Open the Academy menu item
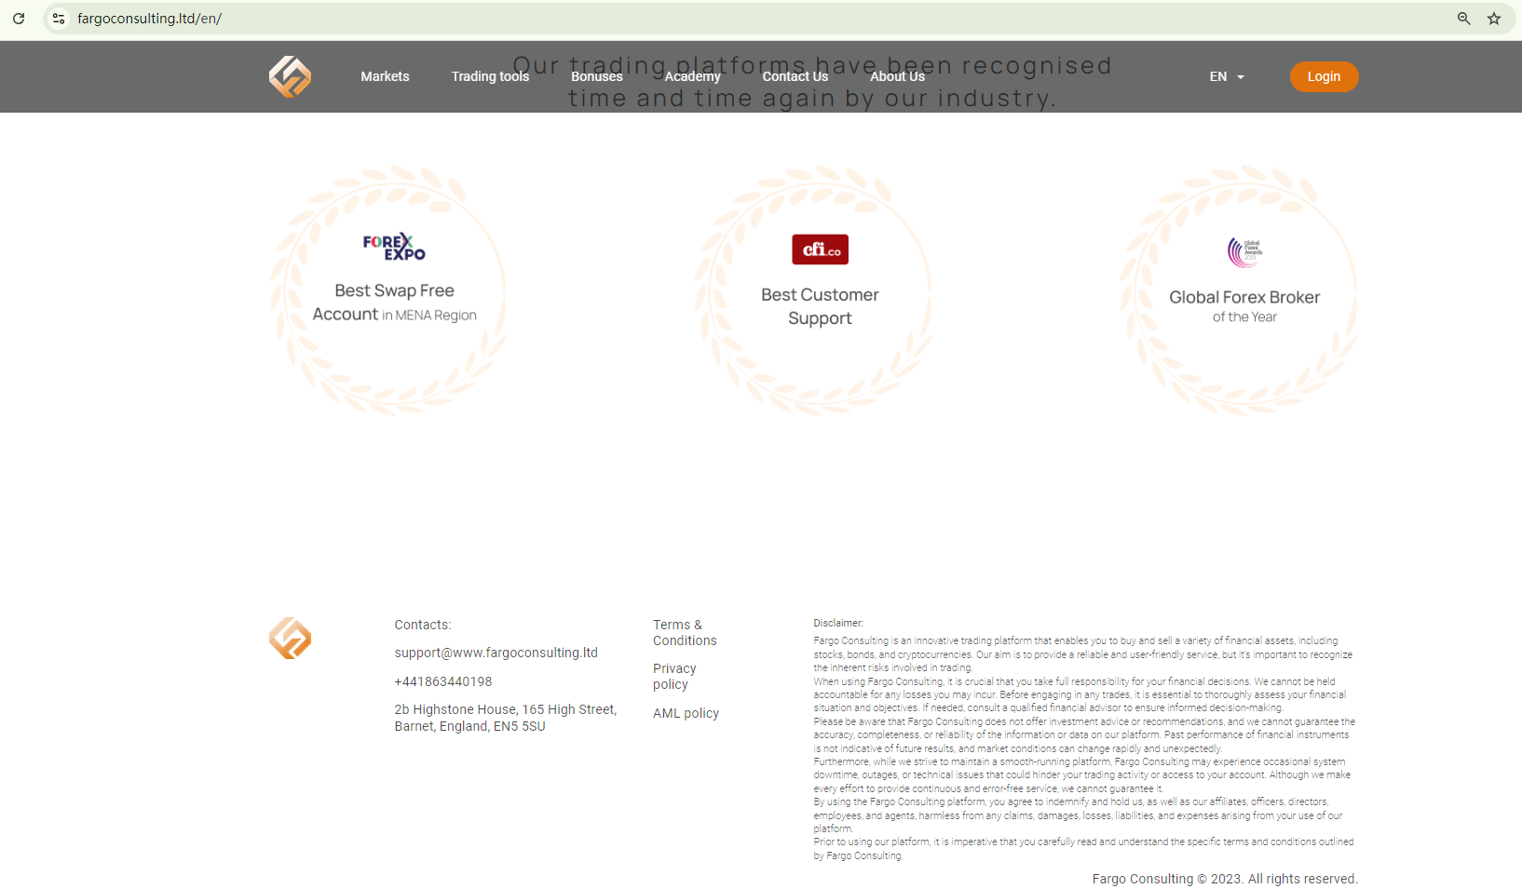 coord(692,76)
